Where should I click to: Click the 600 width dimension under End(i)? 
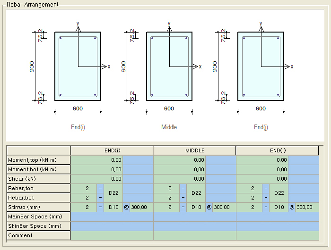coord(78,108)
